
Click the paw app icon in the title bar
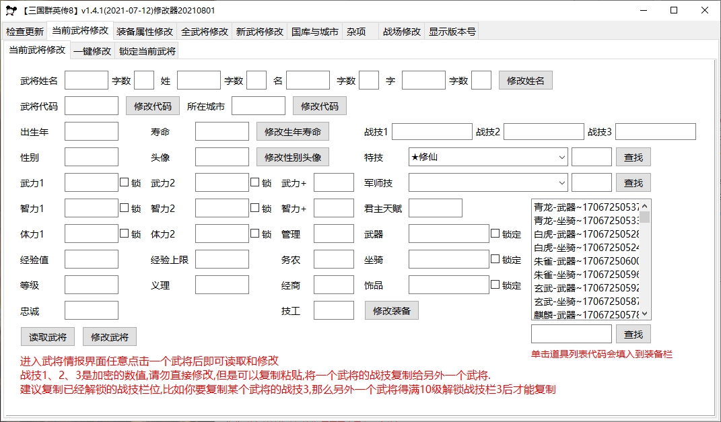(12, 10)
